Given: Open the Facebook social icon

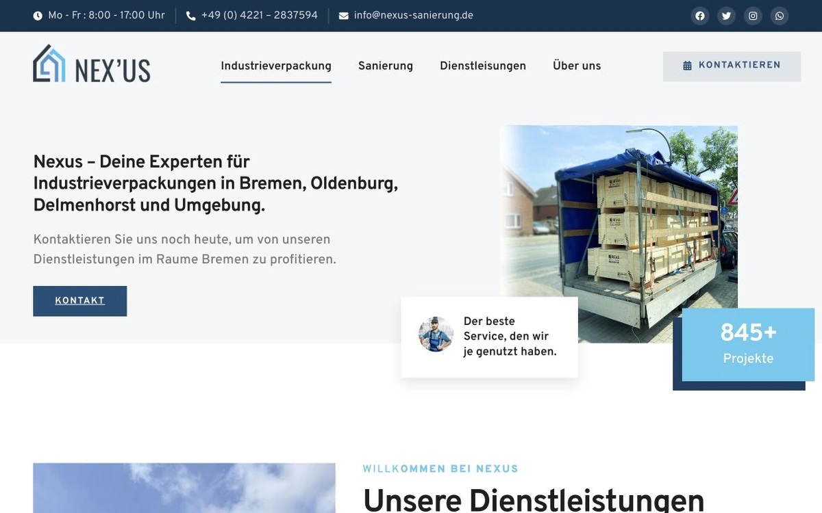Looking at the screenshot, I should pyautogui.click(x=700, y=16).
